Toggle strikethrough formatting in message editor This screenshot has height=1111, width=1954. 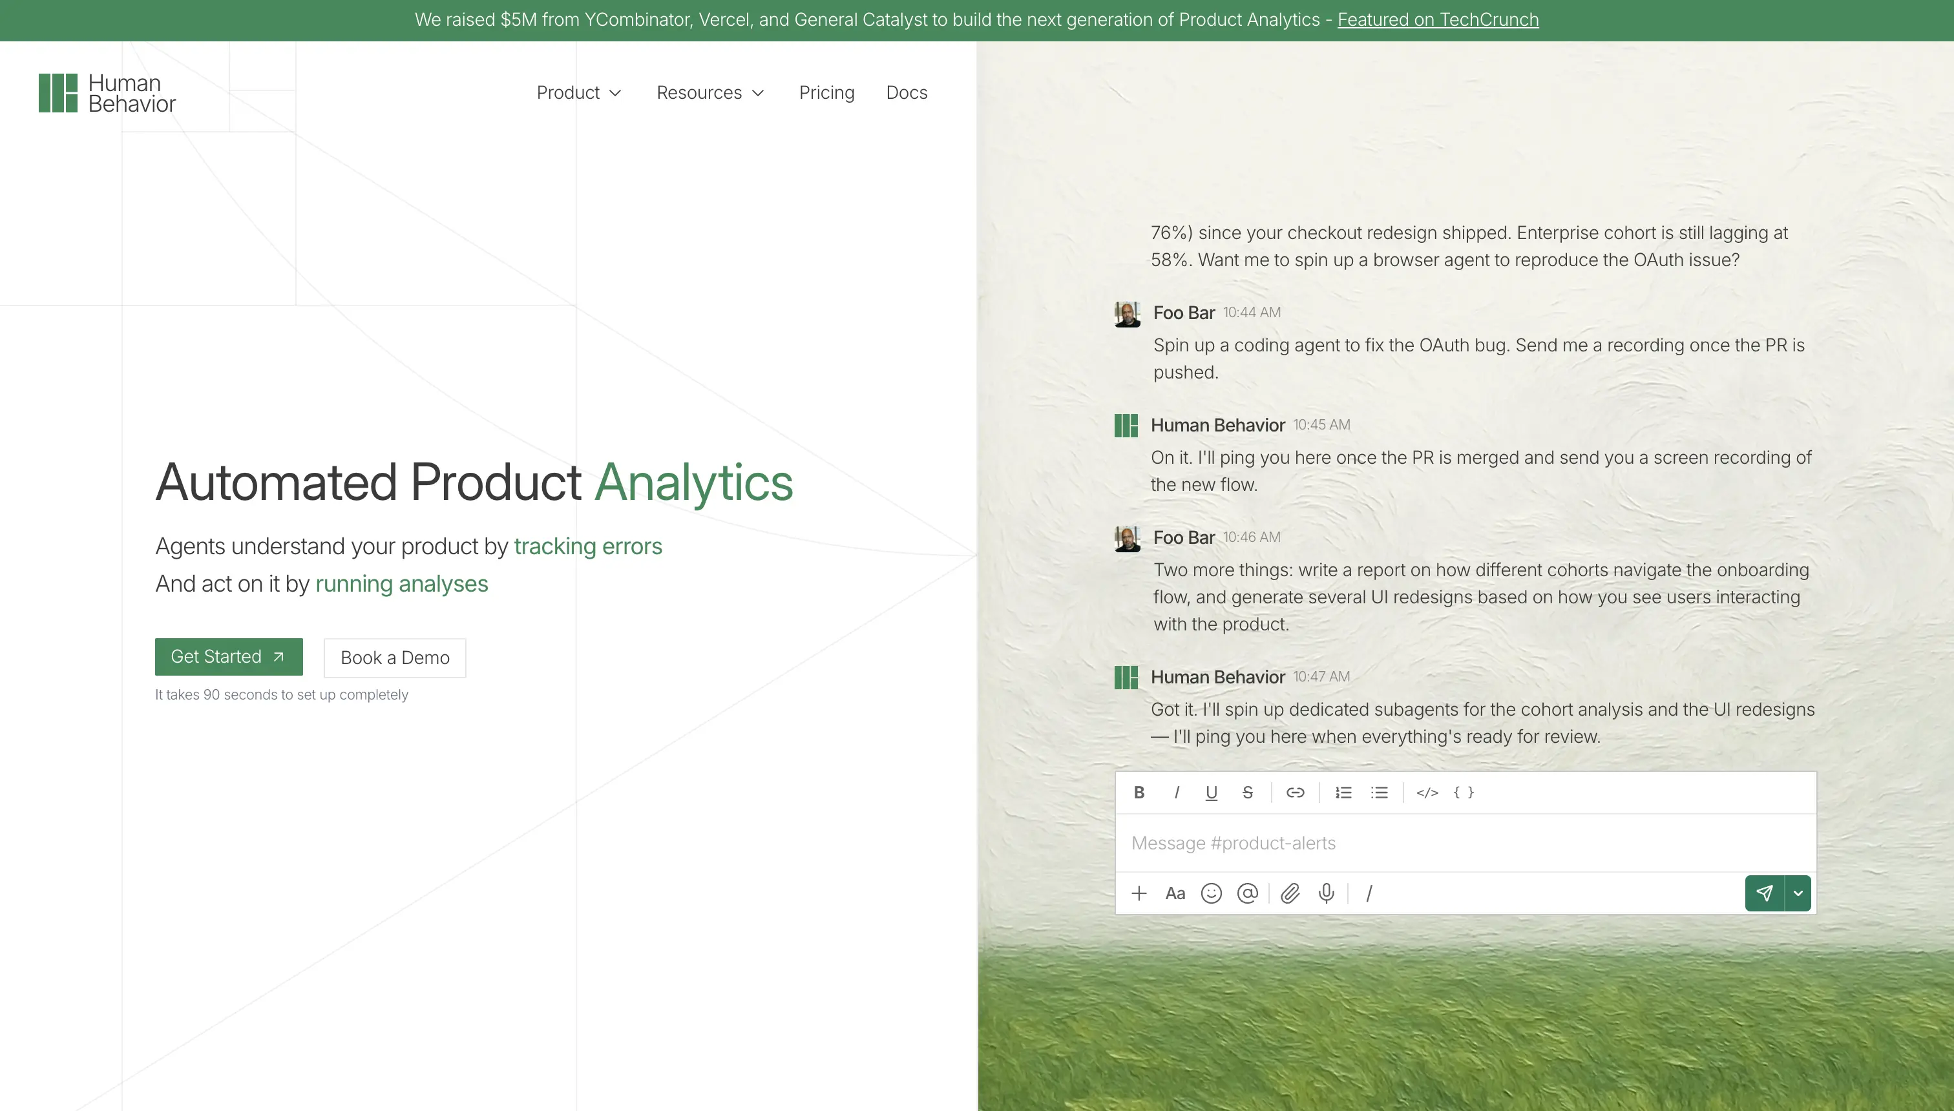point(1247,792)
